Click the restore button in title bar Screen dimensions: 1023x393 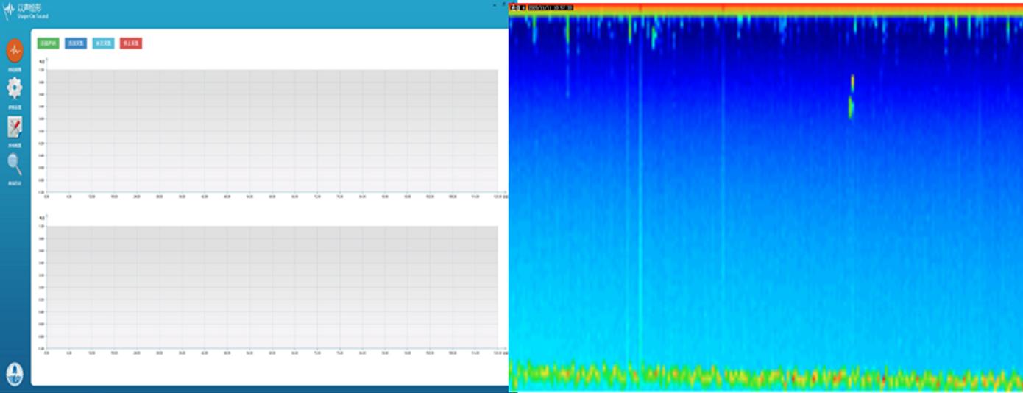coord(503,4)
